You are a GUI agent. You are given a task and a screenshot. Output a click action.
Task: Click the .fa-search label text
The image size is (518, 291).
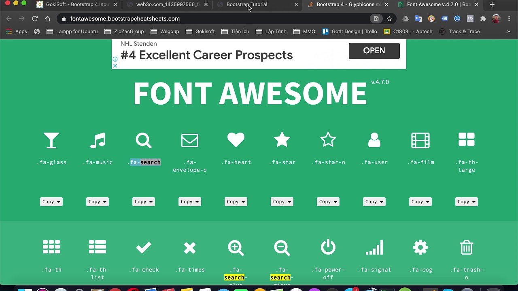point(144,162)
